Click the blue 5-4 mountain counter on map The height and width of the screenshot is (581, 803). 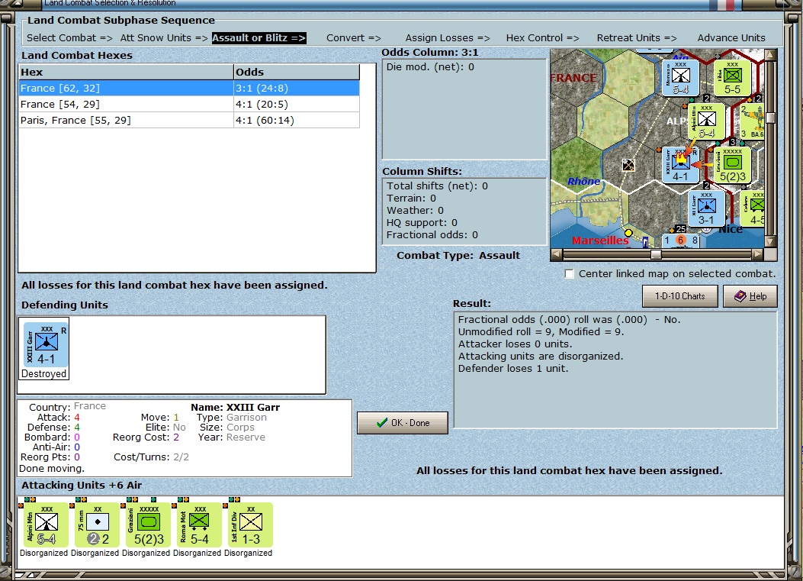pos(680,78)
